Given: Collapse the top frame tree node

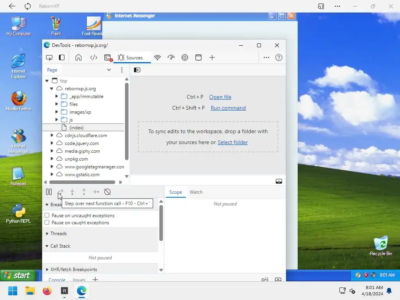Looking at the screenshot, I should pyautogui.click(x=47, y=81).
